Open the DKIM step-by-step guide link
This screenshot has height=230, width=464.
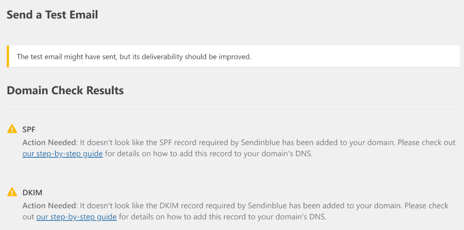[77, 217]
